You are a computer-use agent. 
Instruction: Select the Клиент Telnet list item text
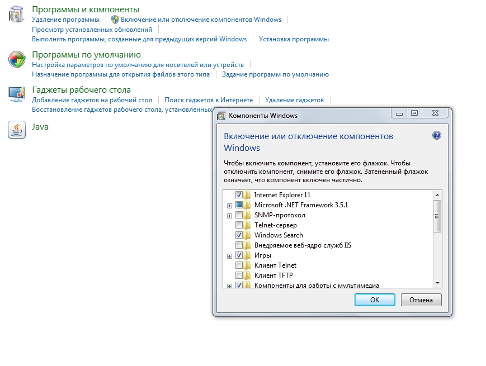point(275,265)
